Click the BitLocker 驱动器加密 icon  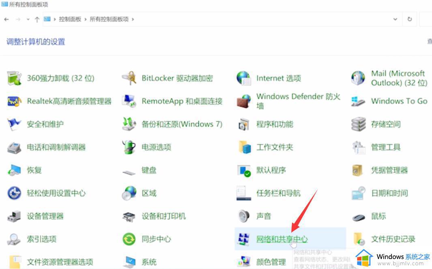point(129,78)
